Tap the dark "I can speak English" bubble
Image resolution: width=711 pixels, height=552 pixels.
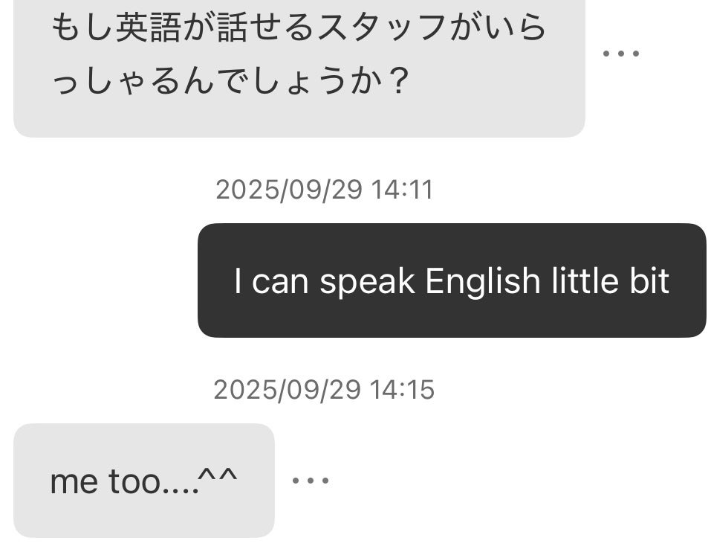(x=451, y=280)
